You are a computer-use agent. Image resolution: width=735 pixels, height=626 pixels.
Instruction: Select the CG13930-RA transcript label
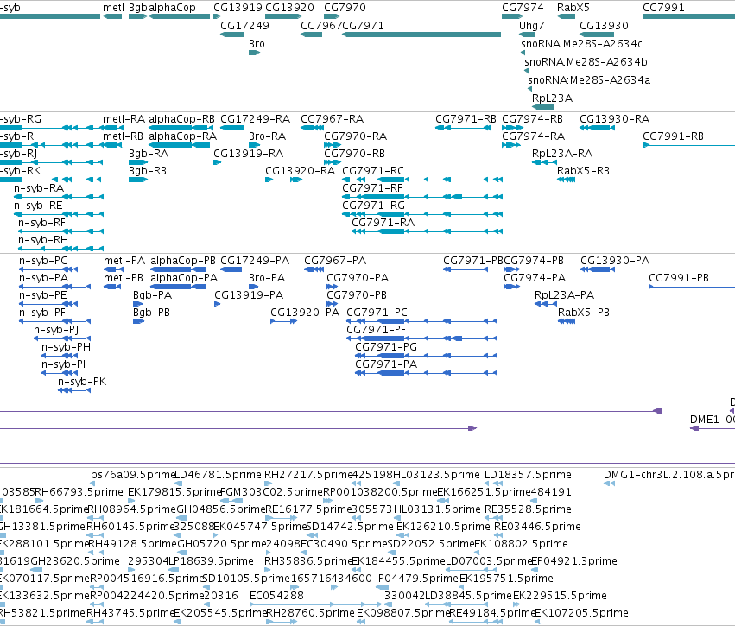tap(615, 119)
